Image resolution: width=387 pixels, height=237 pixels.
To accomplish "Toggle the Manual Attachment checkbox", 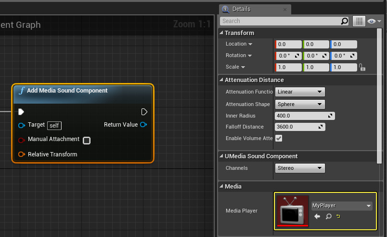I will coord(87,141).
